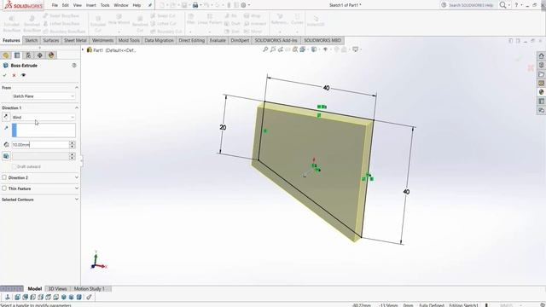Tick the Draft outward checkbox
The height and width of the screenshot is (307, 546).
15,167
